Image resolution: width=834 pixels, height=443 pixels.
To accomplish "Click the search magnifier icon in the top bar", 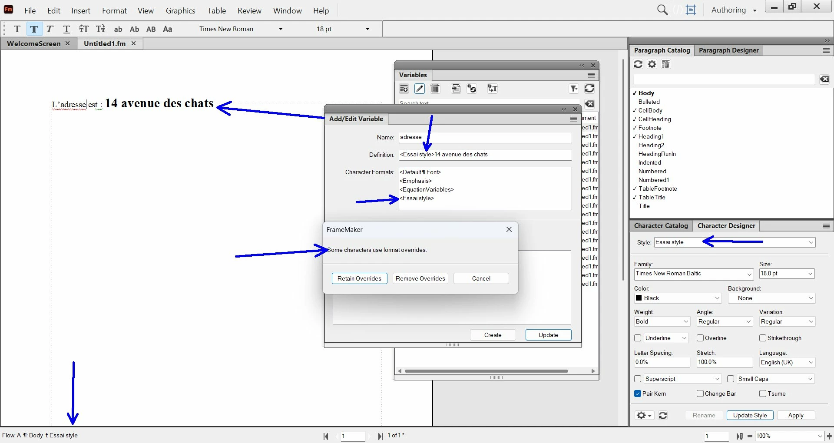I will [x=662, y=10].
